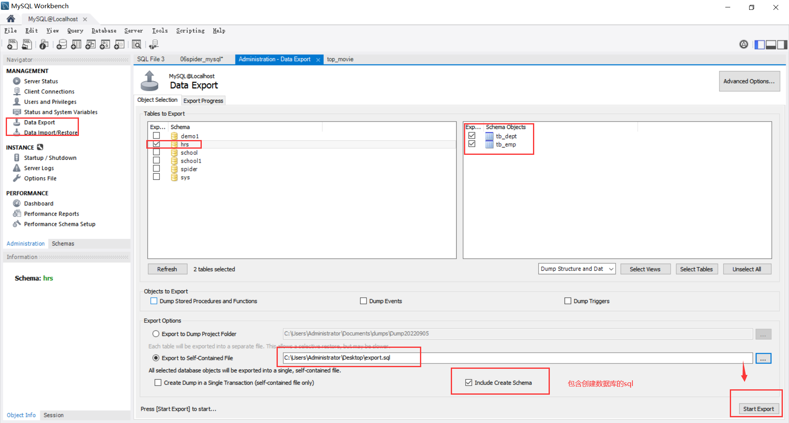
Task: Create a new SQL tab icon
Action: click(12, 44)
